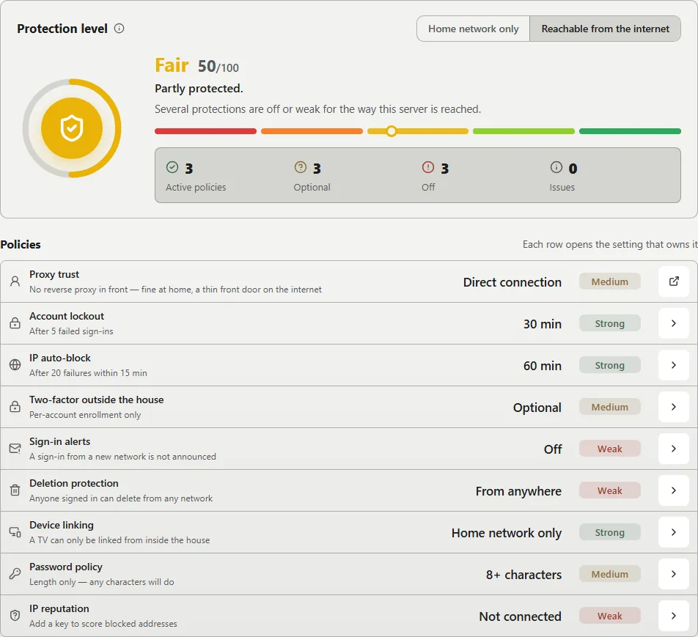
Task: Click the Password policy key icon
Action: pos(15,574)
